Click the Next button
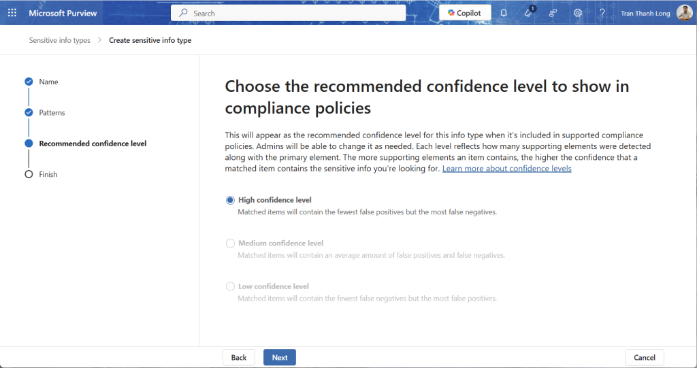This screenshot has height=368, width=697. (280, 357)
